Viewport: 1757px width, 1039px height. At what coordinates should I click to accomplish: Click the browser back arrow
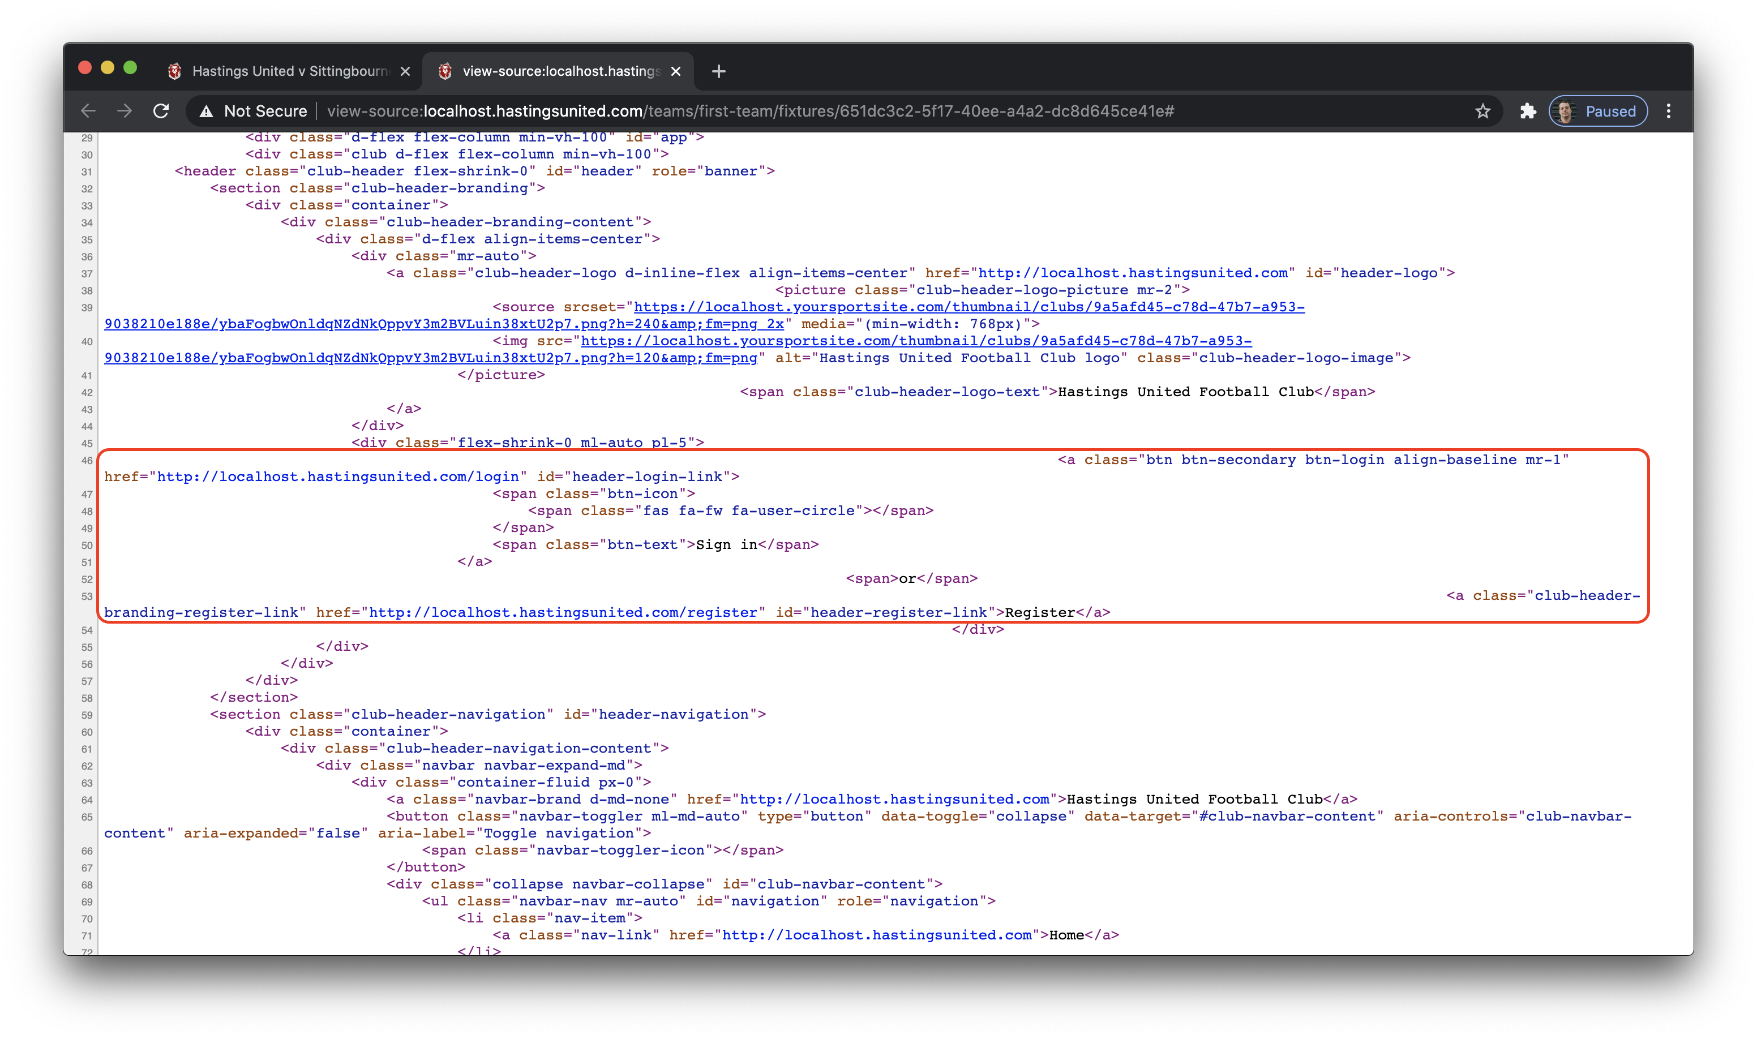[x=88, y=110]
